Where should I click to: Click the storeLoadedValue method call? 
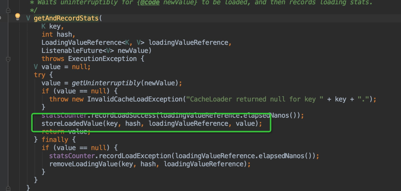[x=72, y=124]
